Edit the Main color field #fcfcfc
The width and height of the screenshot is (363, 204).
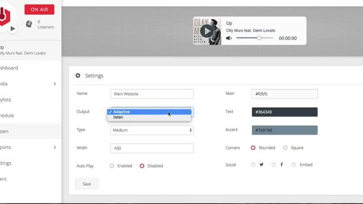pos(285,94)
